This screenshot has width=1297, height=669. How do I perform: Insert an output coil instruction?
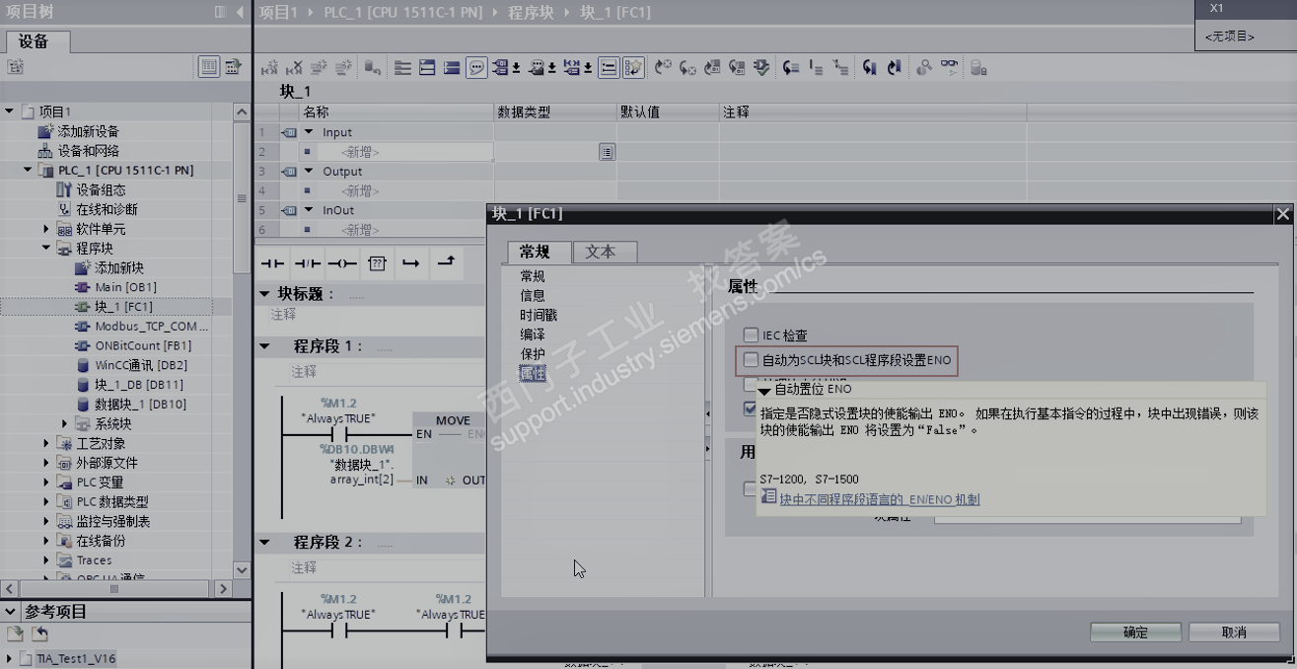[x=342, y=263]
